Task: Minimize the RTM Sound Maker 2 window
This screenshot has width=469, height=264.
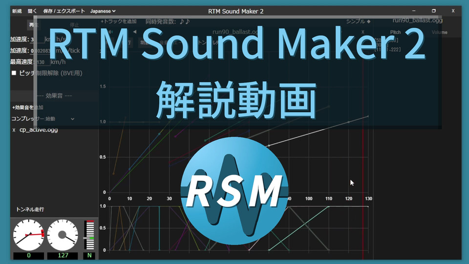Action: (x=414, y=11)
